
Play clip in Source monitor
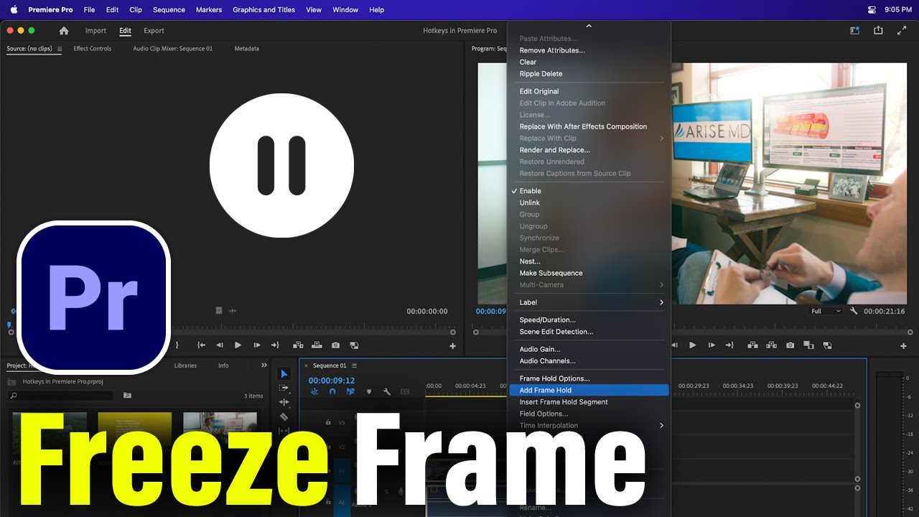(238, 345)
